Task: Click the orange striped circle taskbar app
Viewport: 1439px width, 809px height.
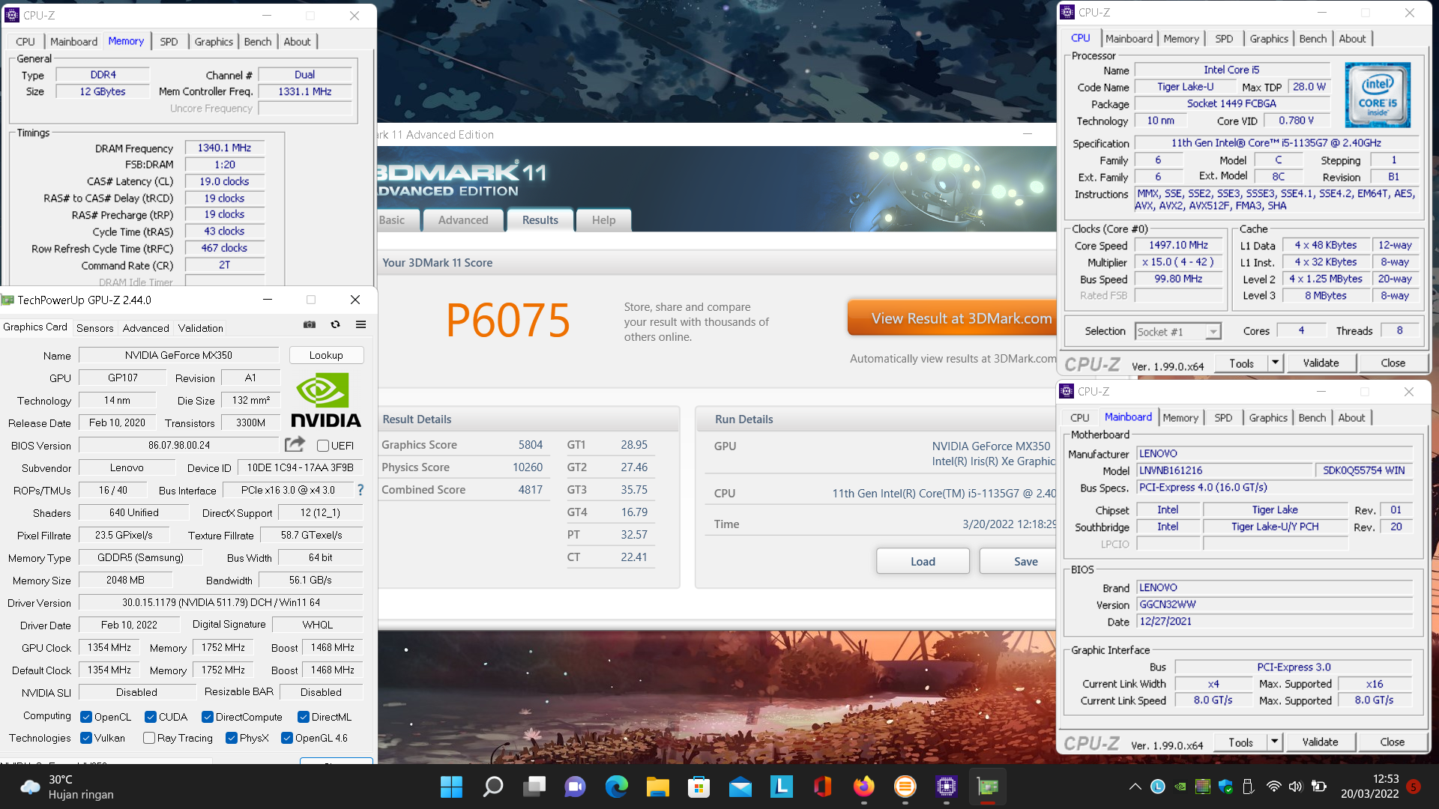Action: [905, 787]
